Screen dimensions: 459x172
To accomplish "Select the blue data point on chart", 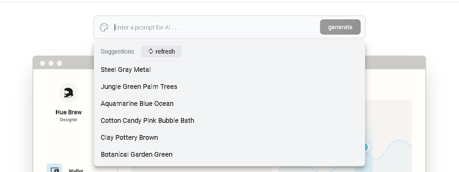I will pyautogui.click(x=365, y=147).
